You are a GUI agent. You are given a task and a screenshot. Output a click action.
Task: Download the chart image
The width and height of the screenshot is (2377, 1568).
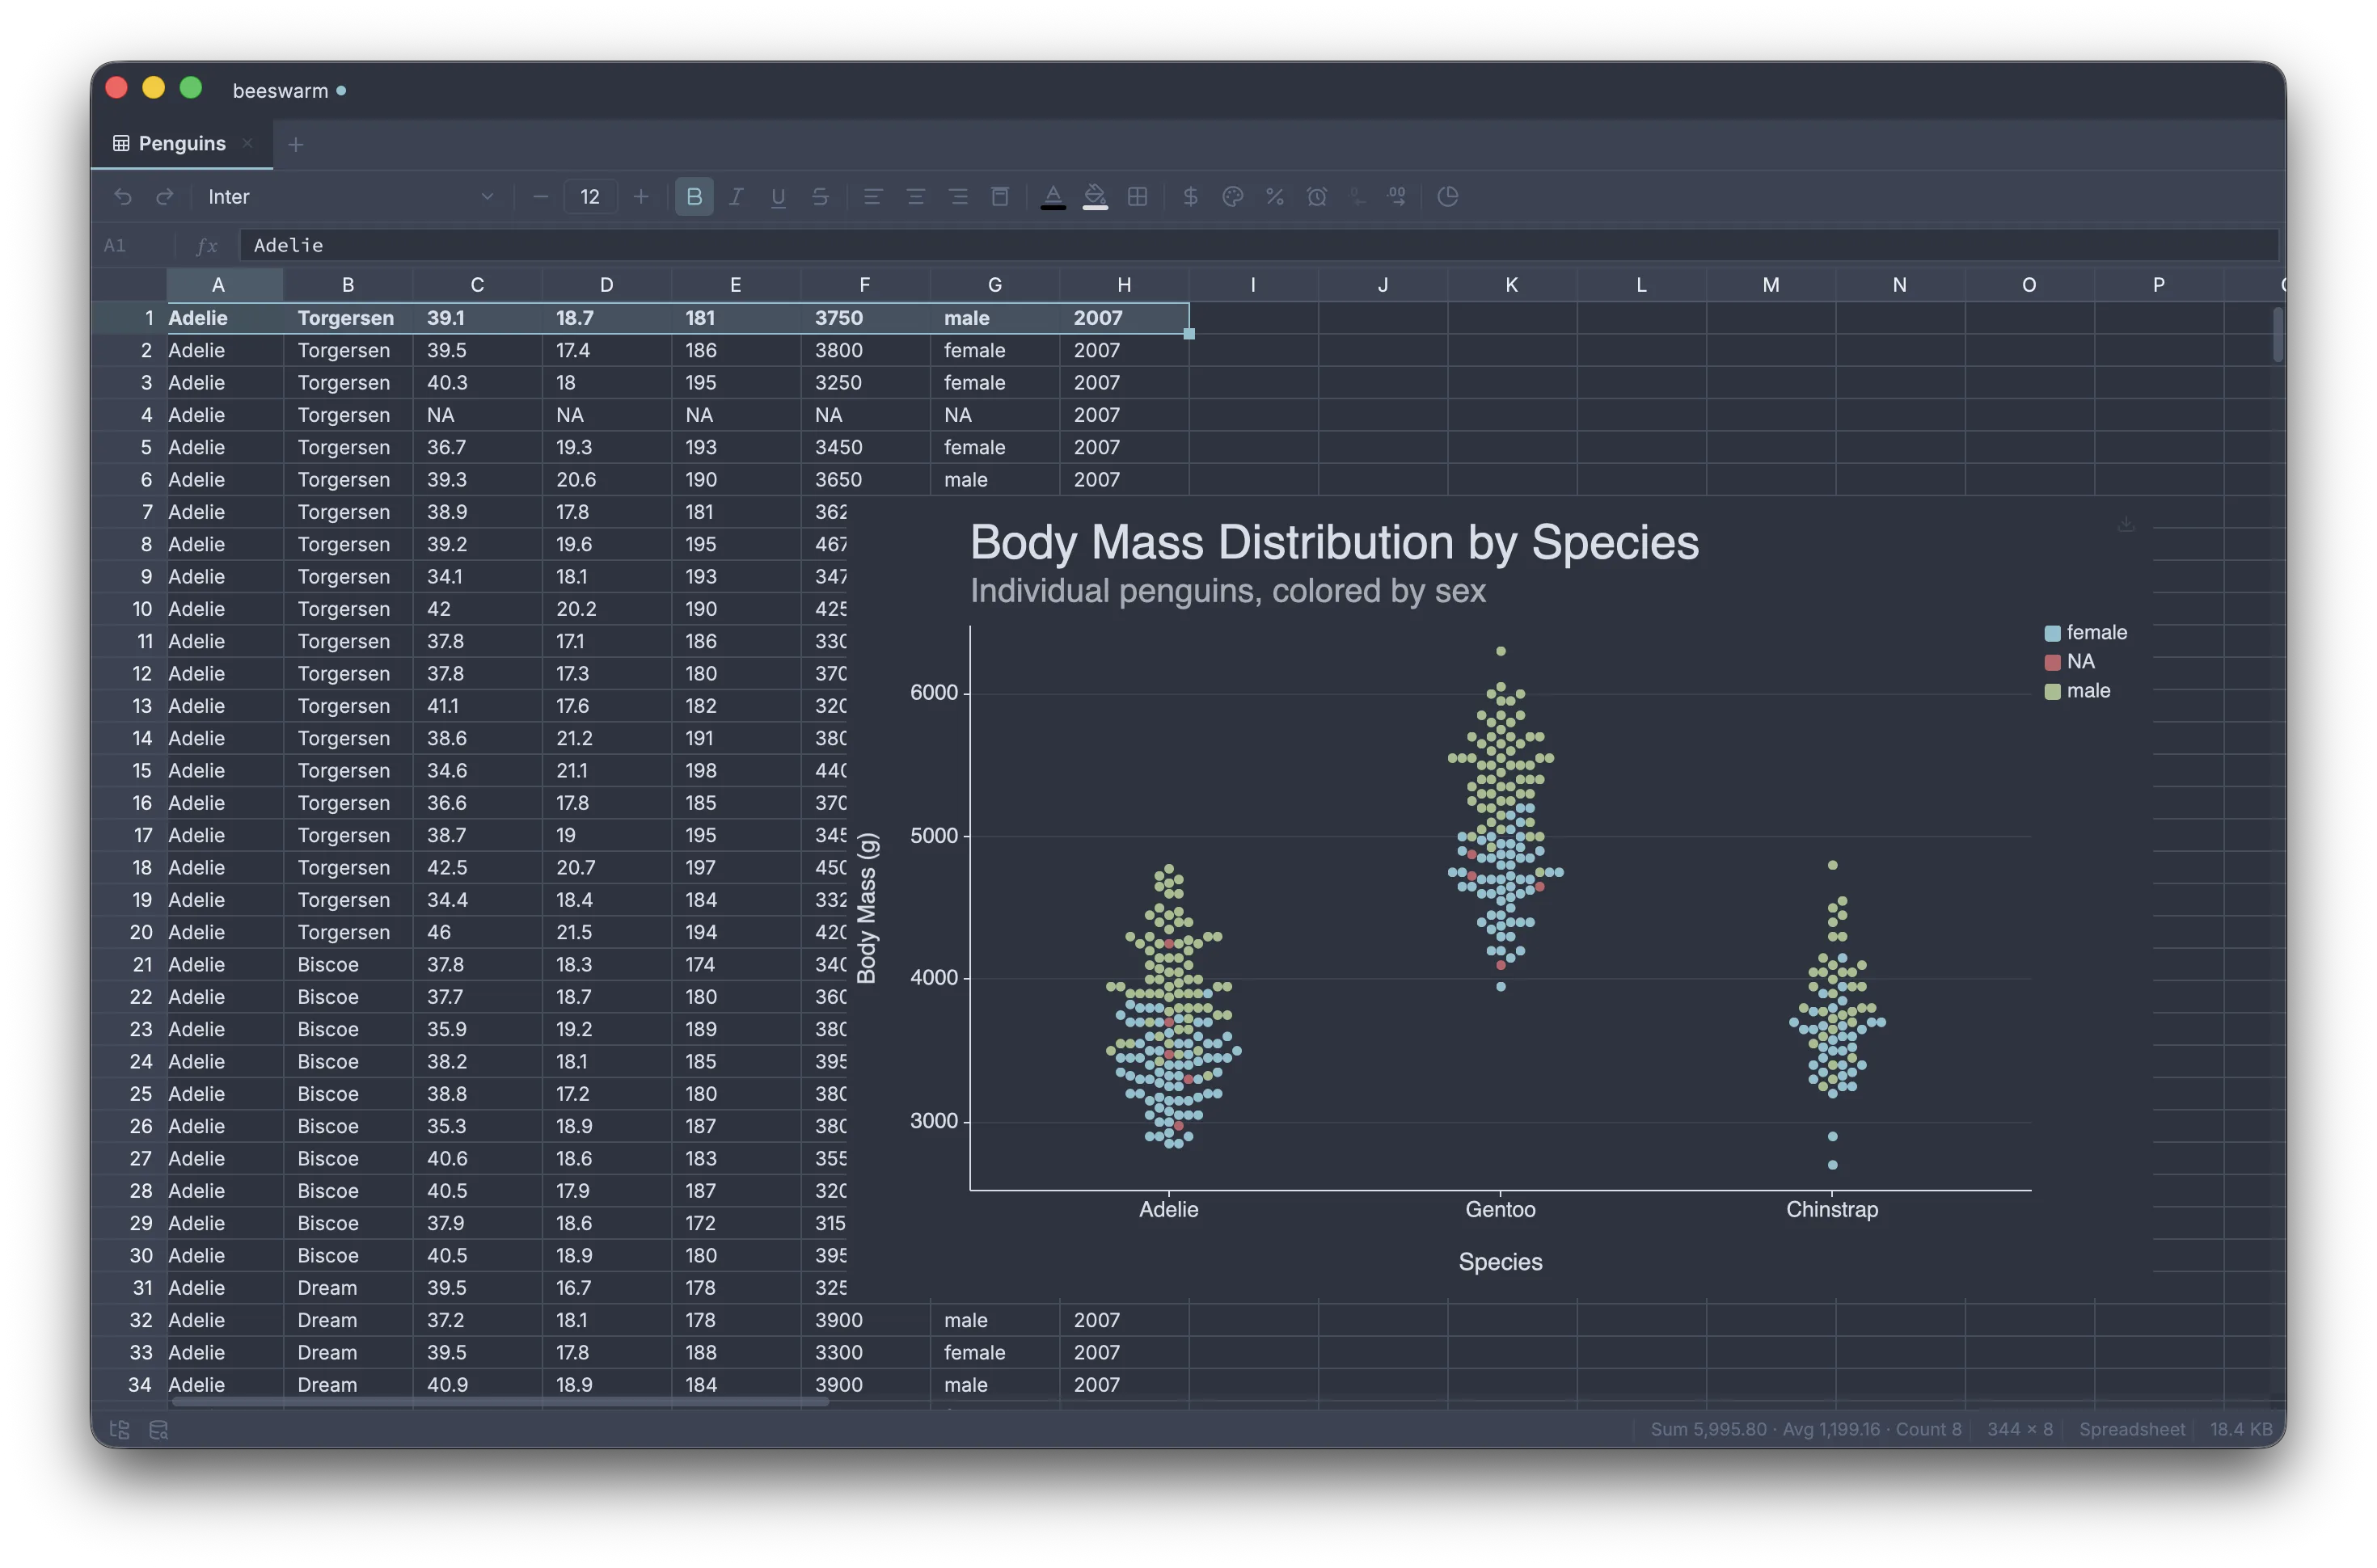[2126, 524]
